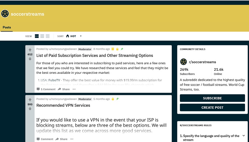Open 1 Comment on the Paid Subscription post

[x=46, y=89]
